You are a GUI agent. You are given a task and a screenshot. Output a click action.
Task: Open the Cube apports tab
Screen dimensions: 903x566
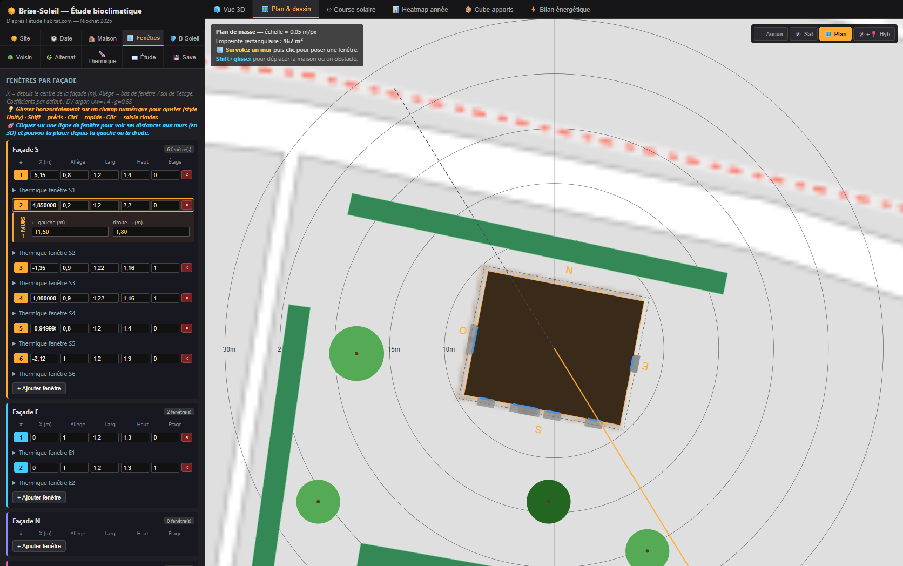coord(489,10)
